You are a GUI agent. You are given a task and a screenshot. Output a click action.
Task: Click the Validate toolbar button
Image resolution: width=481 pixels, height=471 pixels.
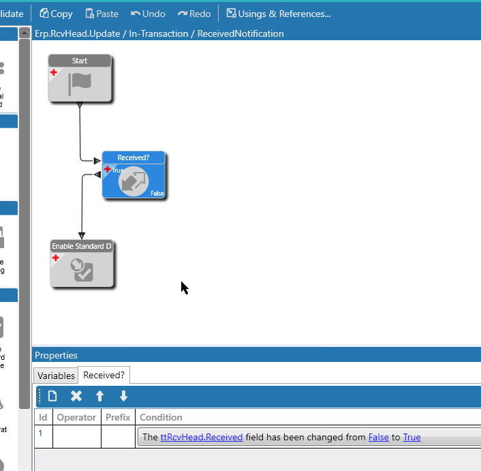(12, 14)
